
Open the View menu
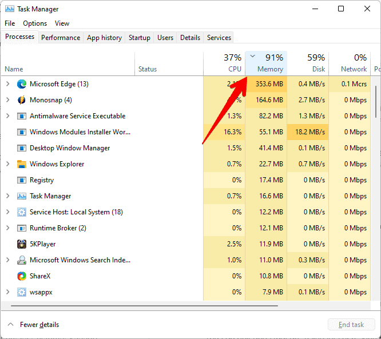click(62, 23)
